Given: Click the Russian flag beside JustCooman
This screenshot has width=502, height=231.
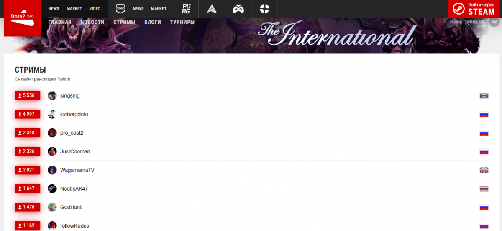Looking at the screenshot, I should tap(484, 152).
